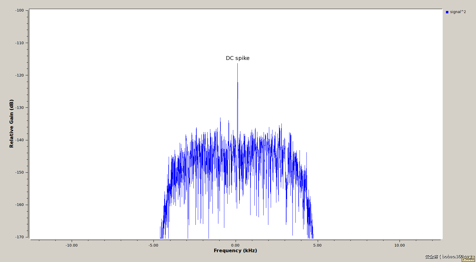This screenshot has height=262, width=476.
Task: Click the -5.00 frequency tick label
Action: click(x=153, y=245)
